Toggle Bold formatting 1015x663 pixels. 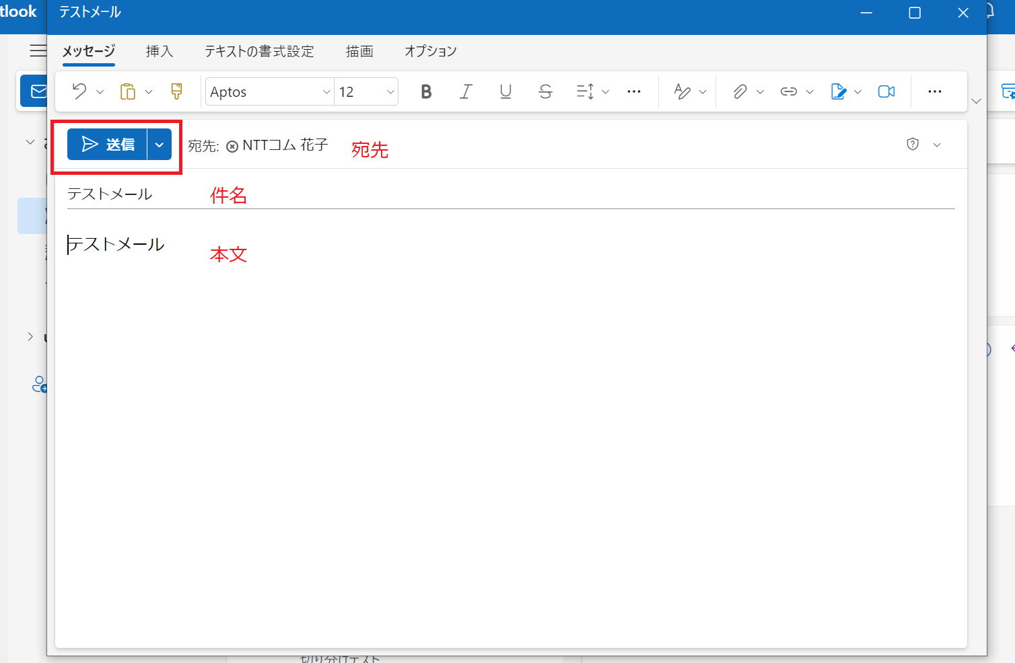click(426, 91)
